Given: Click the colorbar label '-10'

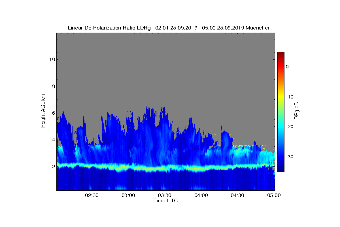Looking at the screenshot, I should 289,97.
